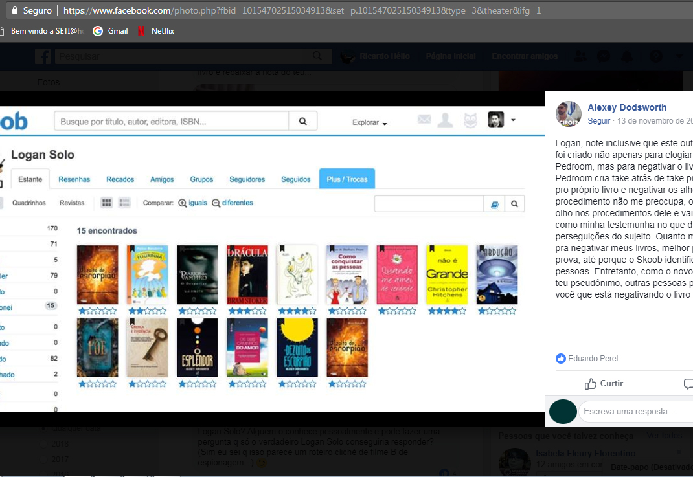Open Eduardo Peret from the likes
The width and height of the screenshot is (693, 477).
click(593, 358)
